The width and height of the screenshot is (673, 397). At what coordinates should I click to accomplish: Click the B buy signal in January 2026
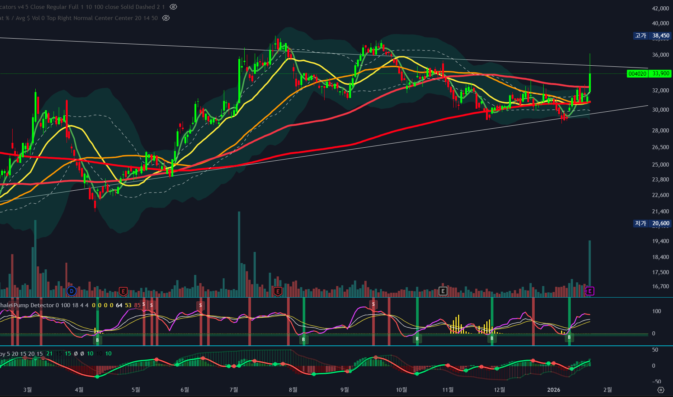click(569, 337)
